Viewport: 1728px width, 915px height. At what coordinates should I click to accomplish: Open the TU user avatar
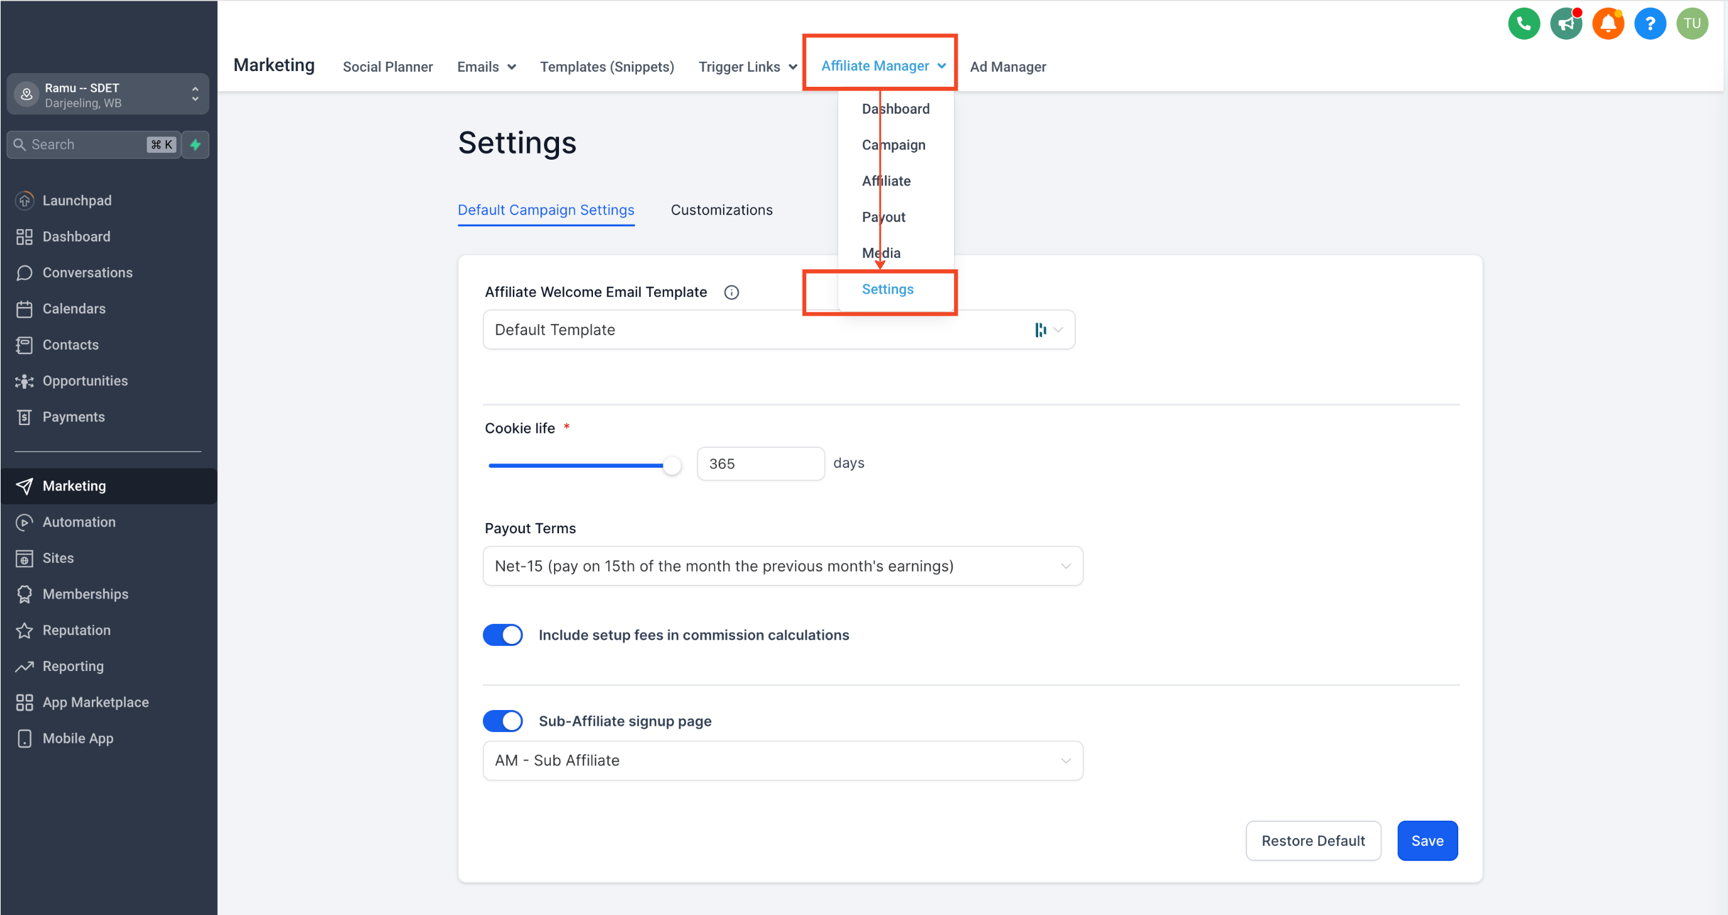1691,24
